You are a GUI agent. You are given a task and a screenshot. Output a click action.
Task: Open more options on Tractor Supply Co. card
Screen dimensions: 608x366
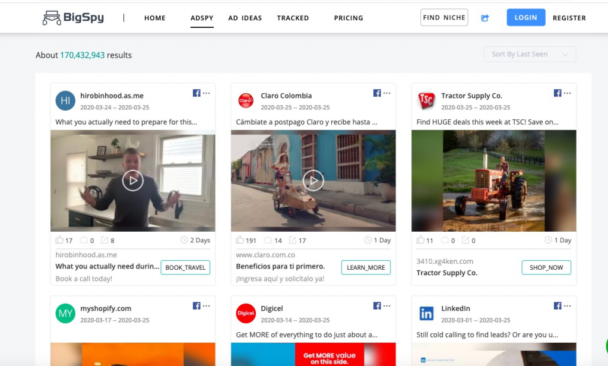coord(567,93)
